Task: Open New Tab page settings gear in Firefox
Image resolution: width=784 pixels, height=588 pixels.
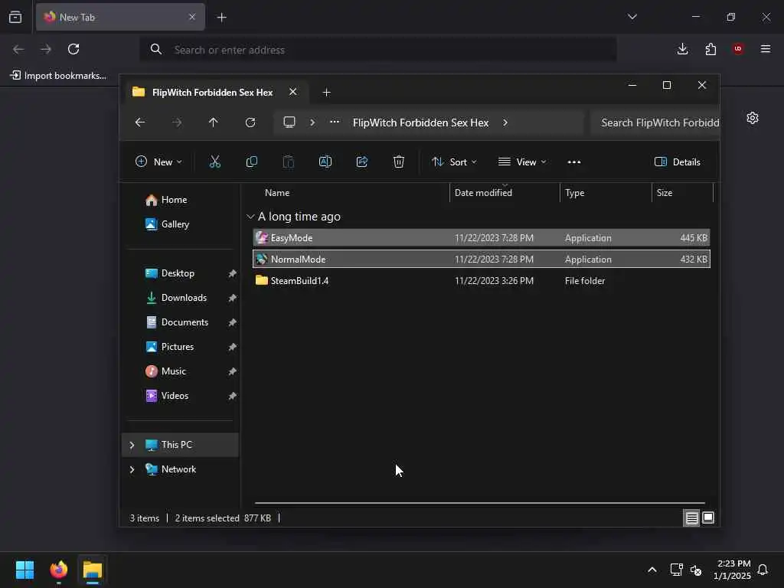Action: [x=753, y=118]
